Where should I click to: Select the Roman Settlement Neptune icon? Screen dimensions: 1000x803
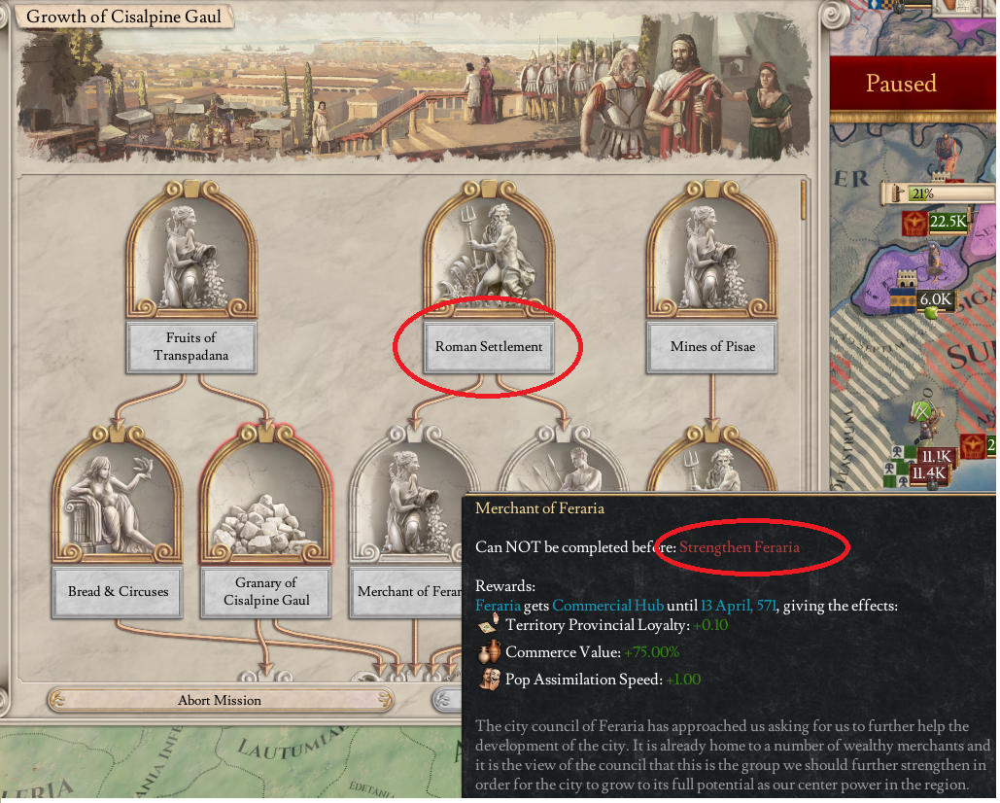pyautogui.click(x=489, y=251)
